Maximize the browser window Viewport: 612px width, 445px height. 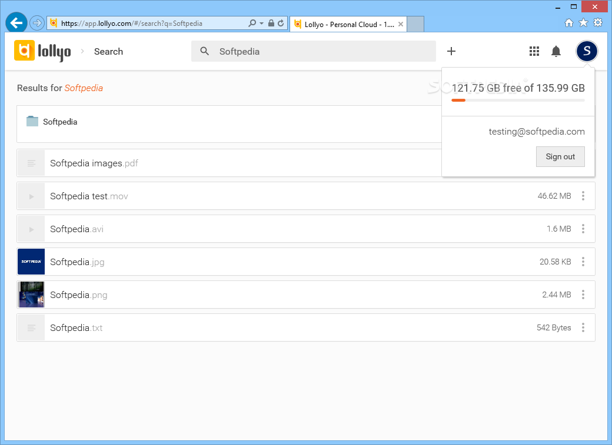tap(573, 6)
